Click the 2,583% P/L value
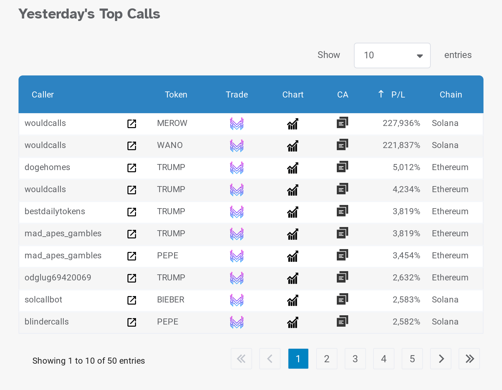 406,300
